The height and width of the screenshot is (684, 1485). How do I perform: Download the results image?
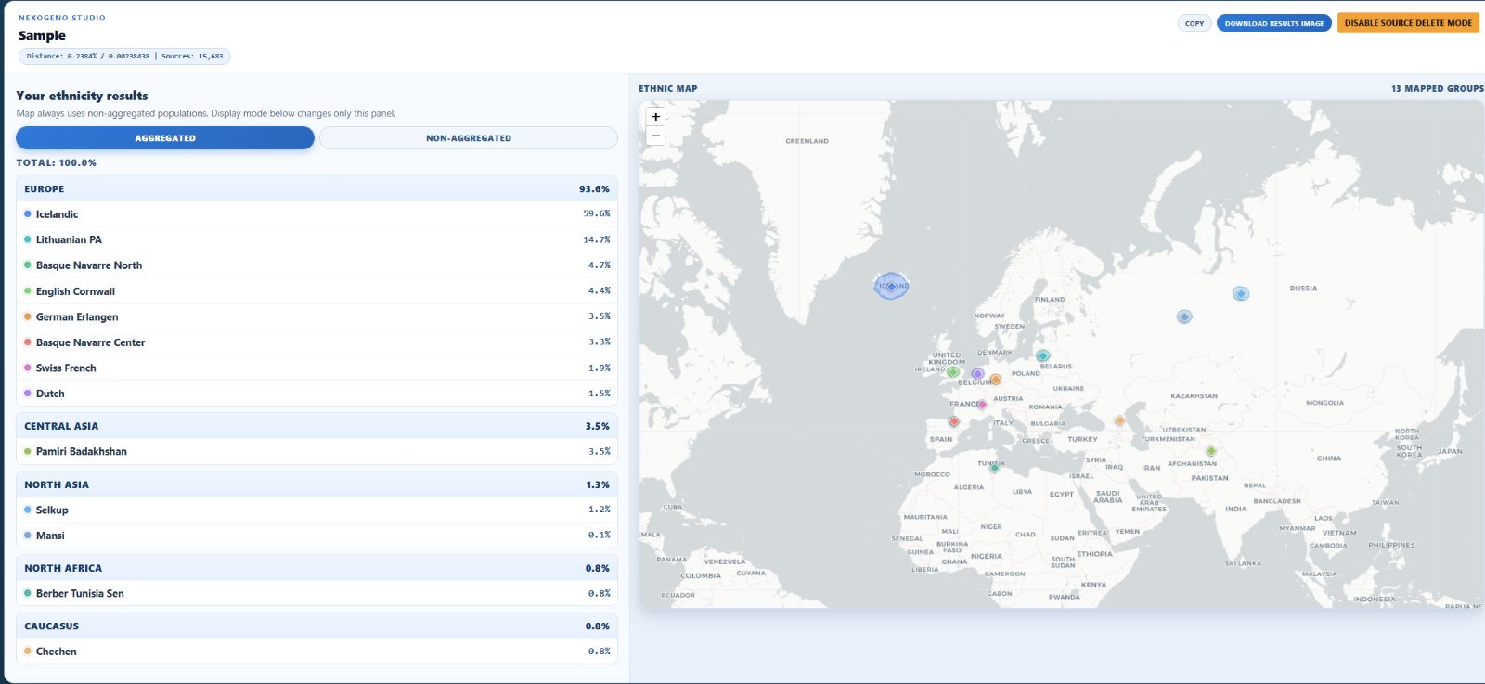1273,23
